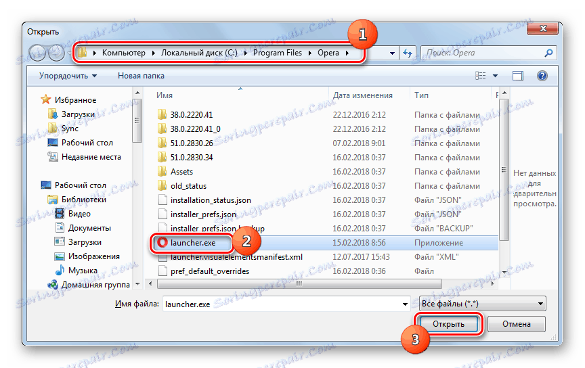The image size is (585, 368).
Task: Click the down arrow of navigation pane scrollbar
Action: point(137,284)
